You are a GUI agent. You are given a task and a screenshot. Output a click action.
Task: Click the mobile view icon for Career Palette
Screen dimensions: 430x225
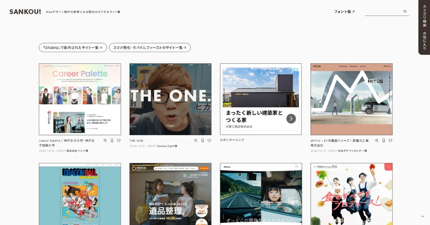pyautogui.click(x=112, y=141)
